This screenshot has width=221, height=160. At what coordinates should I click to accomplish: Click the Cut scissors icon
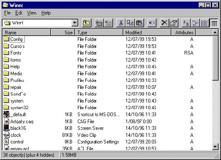(x=121, y=23)
